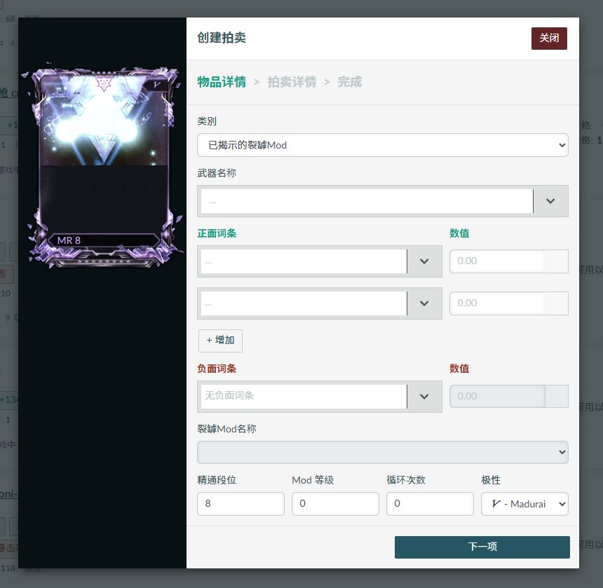This screenshot has height=588, width=603.
Task: Click the Madurai polarity icon on the riven card
Action: point(156,85)
